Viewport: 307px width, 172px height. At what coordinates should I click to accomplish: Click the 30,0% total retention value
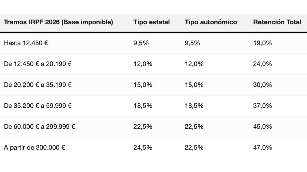(x=262, y=85)
